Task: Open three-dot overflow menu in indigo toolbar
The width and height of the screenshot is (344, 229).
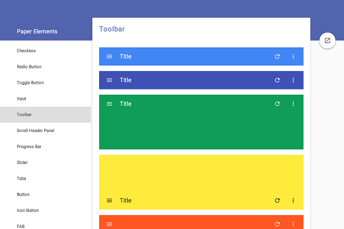Action: coord(293,80)
